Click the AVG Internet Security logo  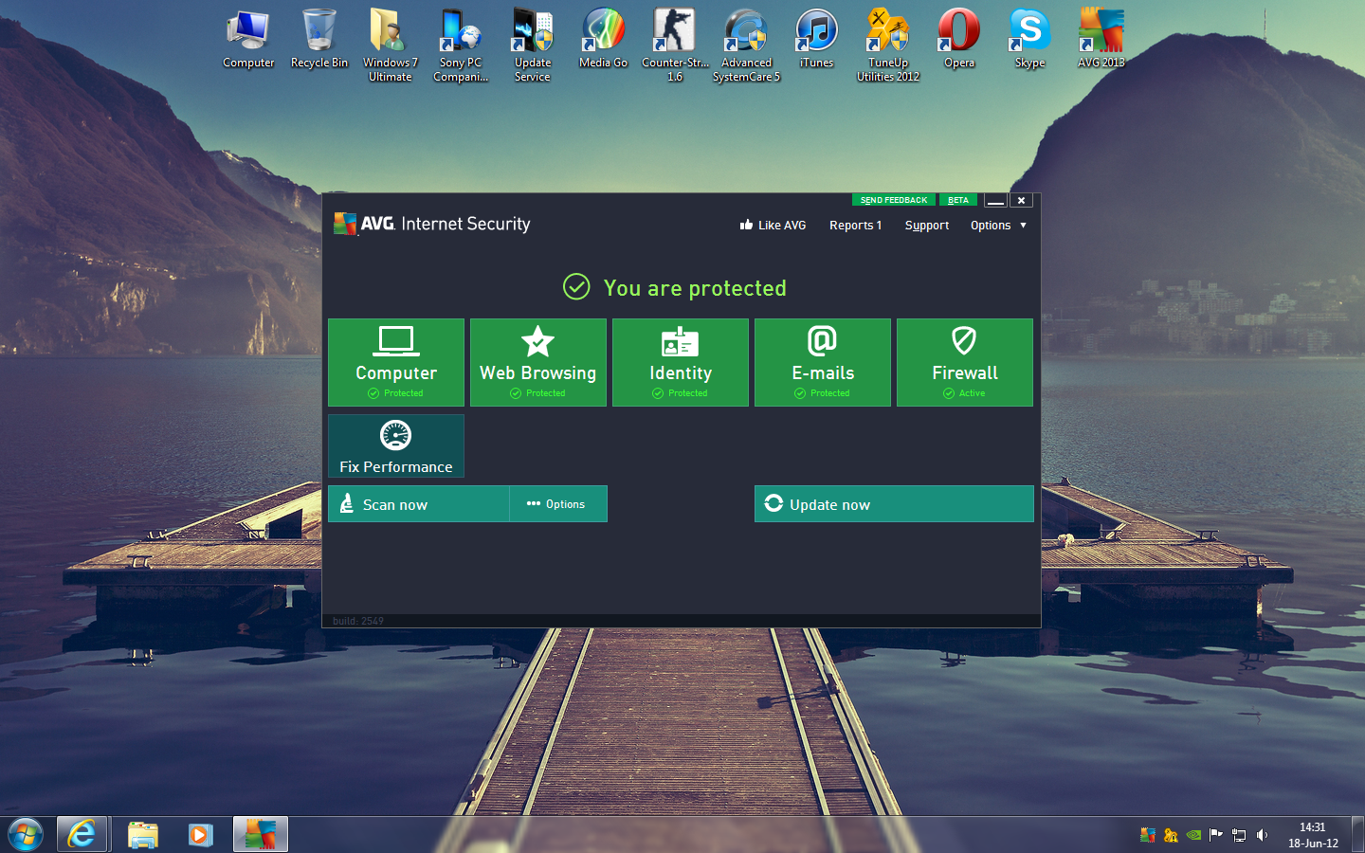pos(432,224)
